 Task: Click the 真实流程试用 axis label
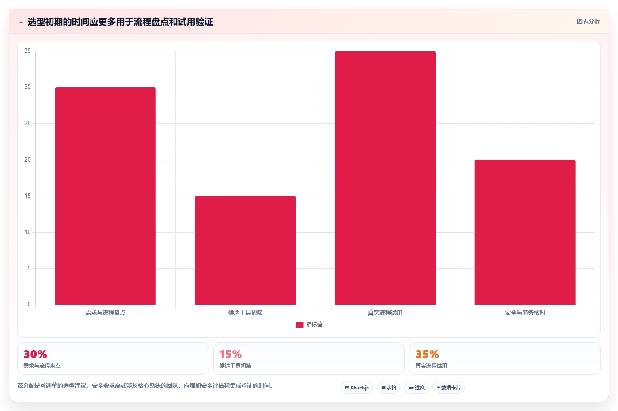point(385,313)
